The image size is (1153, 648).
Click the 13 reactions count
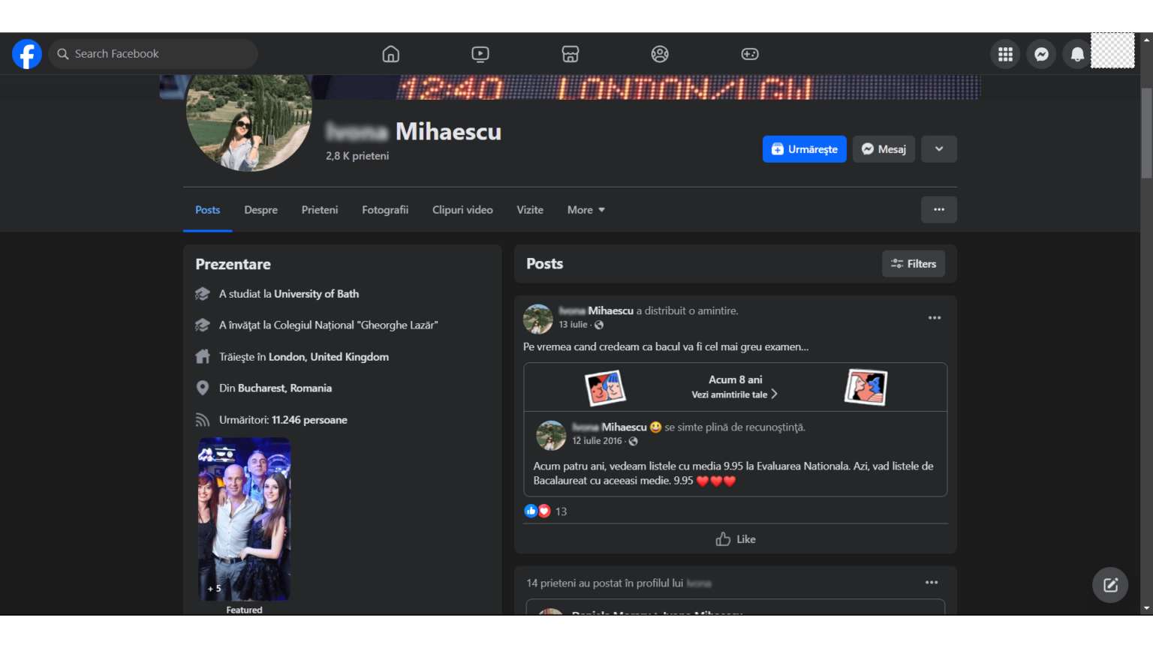(x=561, y=511)
